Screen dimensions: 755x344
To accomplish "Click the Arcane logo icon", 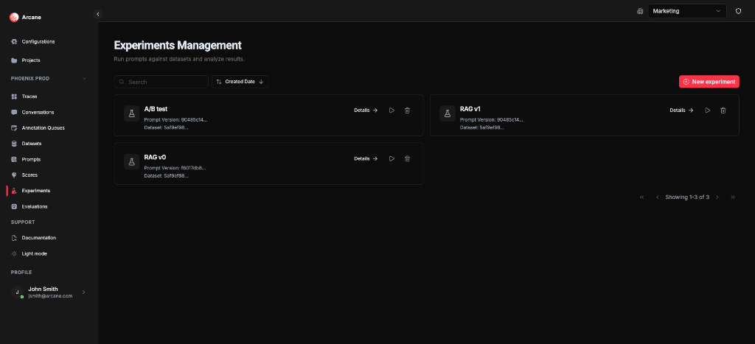I will pos(14,18).
